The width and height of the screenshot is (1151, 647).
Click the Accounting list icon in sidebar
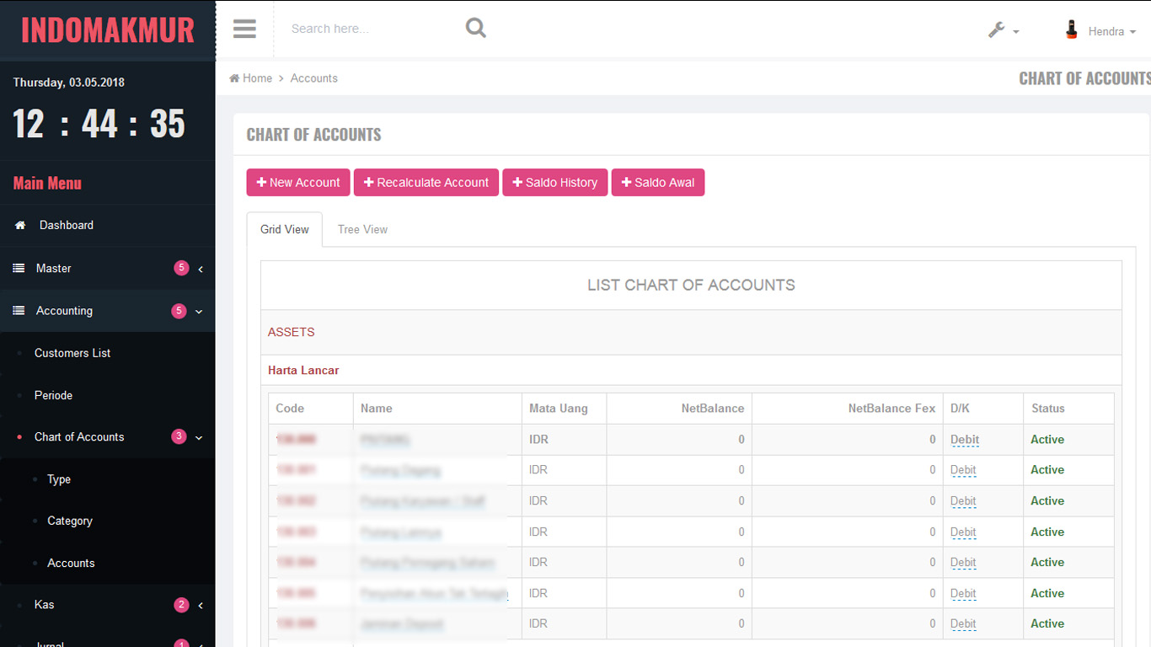19,311
